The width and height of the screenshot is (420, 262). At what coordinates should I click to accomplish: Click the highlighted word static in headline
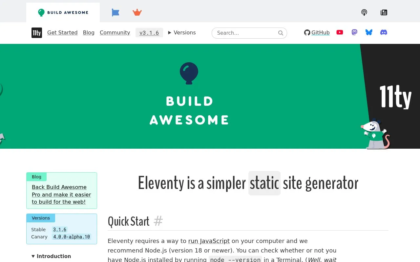click(x=264, y=183)
